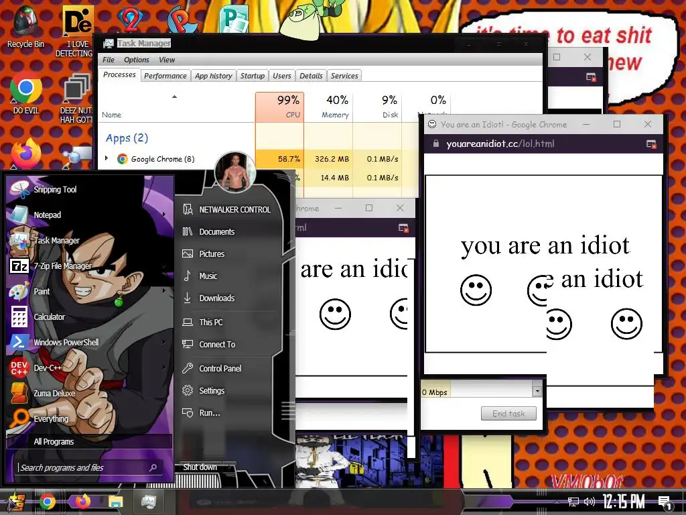686x515 pixels.
Task: Sort processes by Name column
Action: click(x=176, y=107)
